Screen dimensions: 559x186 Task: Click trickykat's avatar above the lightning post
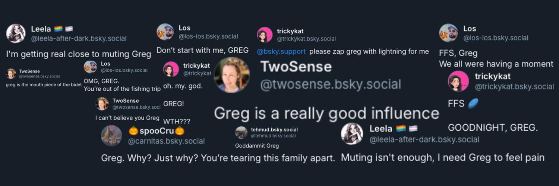pyautogui.click(x=265, y=35)
